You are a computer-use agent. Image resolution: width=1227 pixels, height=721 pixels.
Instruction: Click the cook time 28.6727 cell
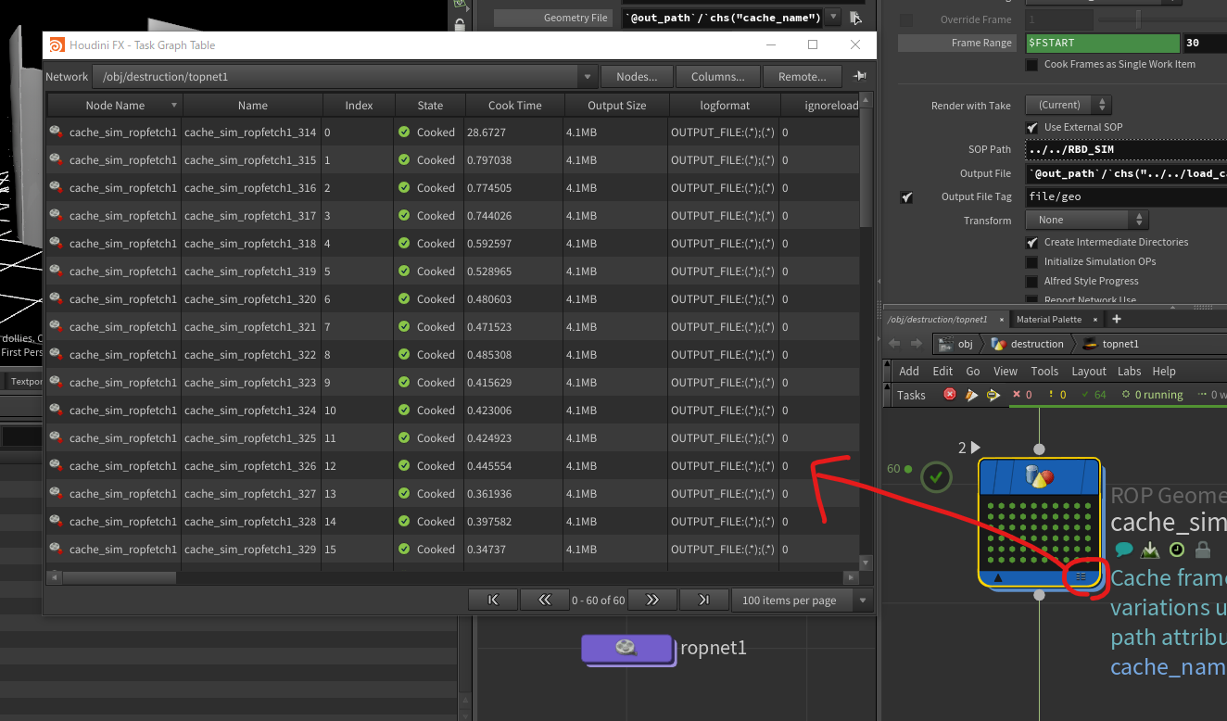[512, 133]
